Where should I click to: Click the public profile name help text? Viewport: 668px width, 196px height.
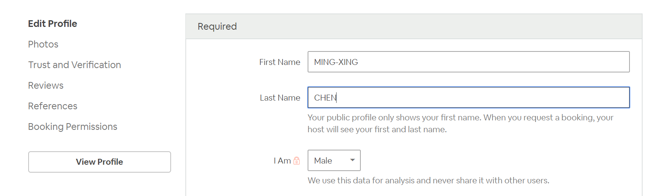[x=460, y=124]
